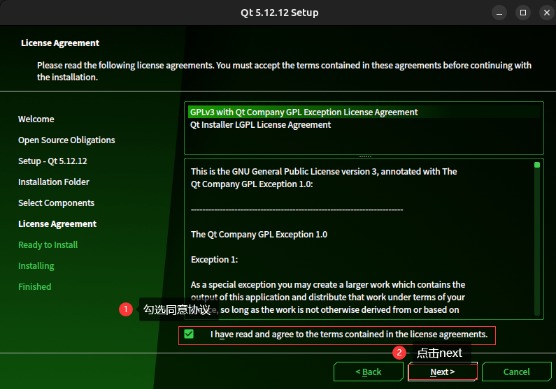Image resolution: width=556 pixels, height=389 pixels.
Task: Click the license text scrollbar handle
Action: (x=537, y=165)
